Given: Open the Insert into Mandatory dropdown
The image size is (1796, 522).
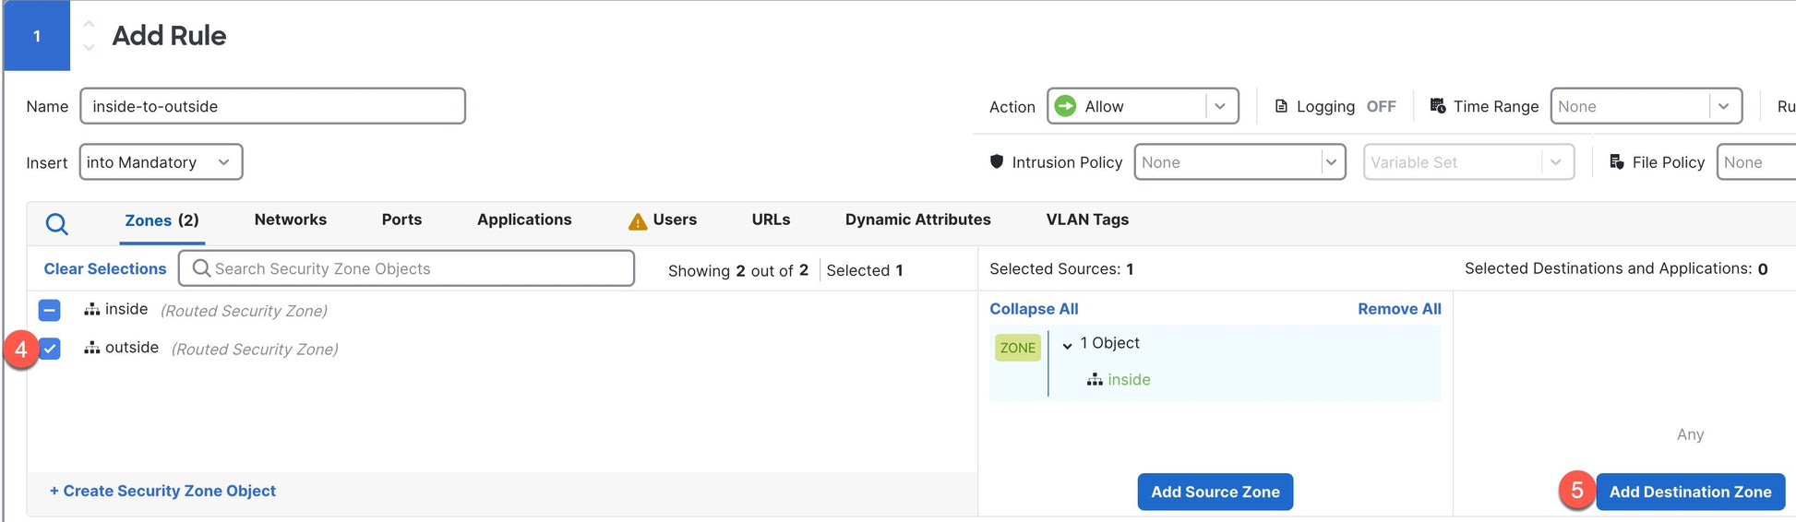Looking at the screenshot, I should pyautogui.click(x=161, y=162).
